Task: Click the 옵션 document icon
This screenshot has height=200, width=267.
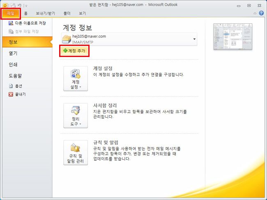Action: coord(11,86)
